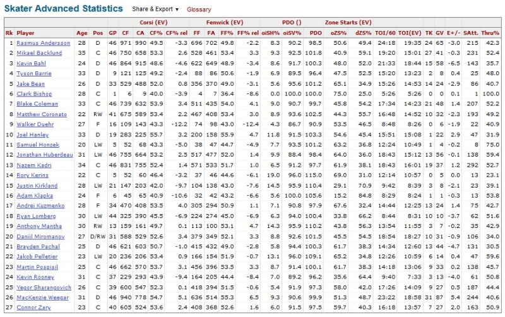Sort table by the Age column header

point(82,33)
